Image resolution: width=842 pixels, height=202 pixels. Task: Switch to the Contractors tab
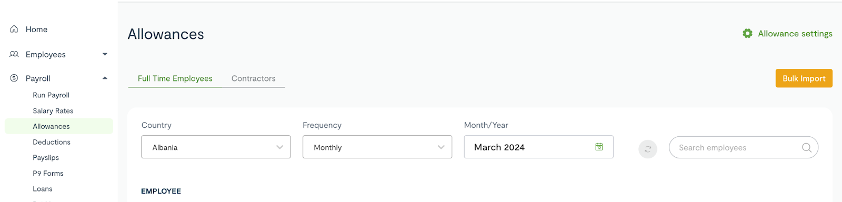tap(254, 78)
